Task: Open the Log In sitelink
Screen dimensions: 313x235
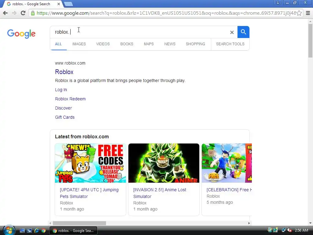Action: click(x=61, y=90)
